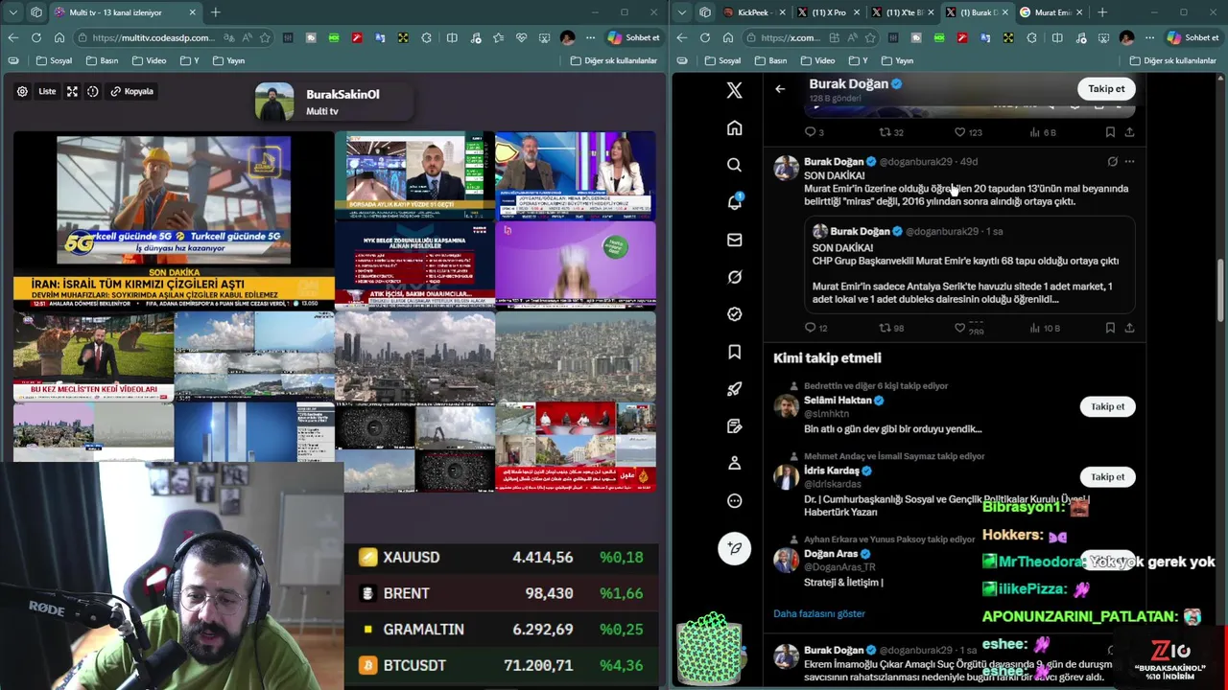The height and width of the screenshot is (690, 1228).
Task: Open Y bookmark folder in the left window
Action: point(188,60)
